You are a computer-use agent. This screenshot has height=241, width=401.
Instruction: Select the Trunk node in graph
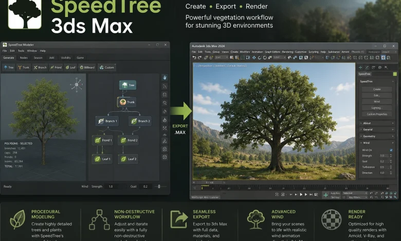[127, 102]
